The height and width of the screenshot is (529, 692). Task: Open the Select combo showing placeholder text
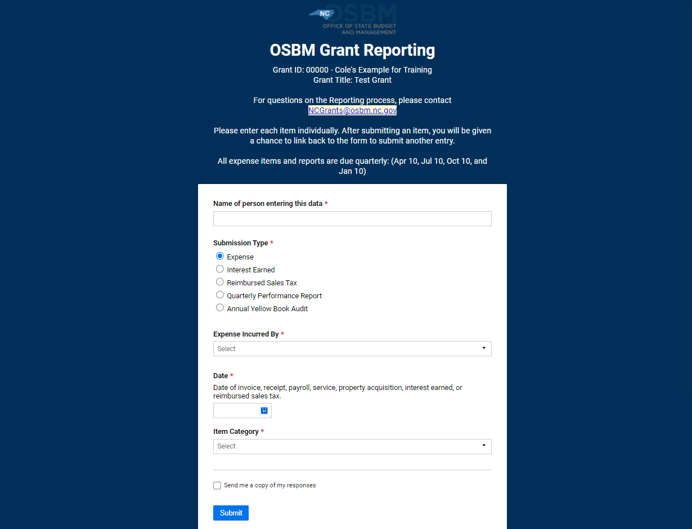tap(352, 348)
